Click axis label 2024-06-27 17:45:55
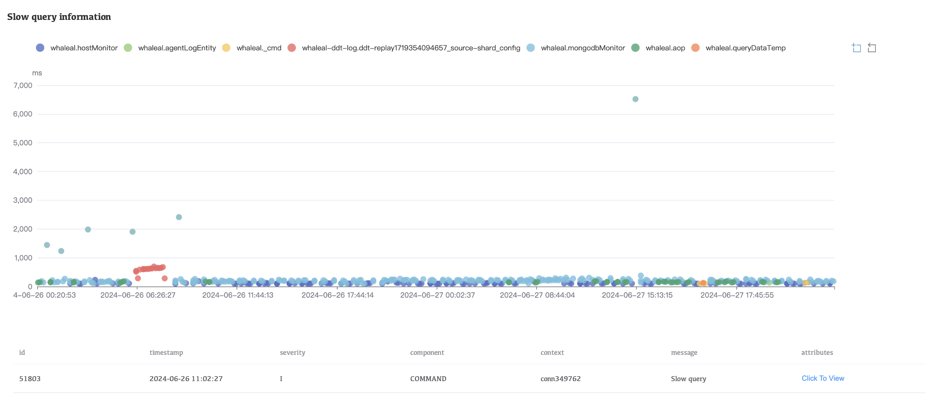Screen dimensions: 929x398 737,295
